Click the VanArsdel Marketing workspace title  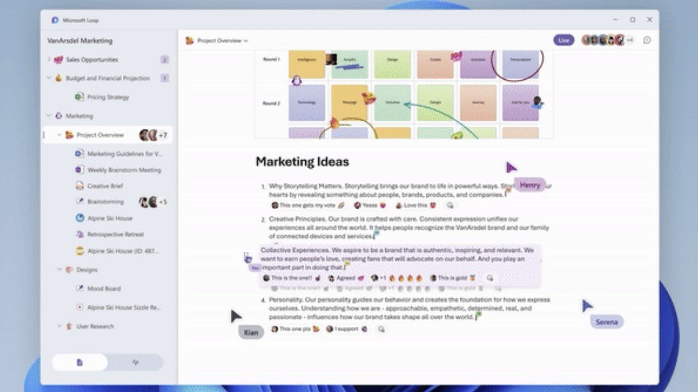(80, 40)
